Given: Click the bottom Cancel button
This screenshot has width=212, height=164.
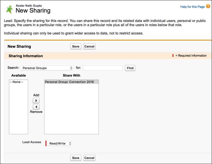Looking at the screenshot, I should coord(89,158).
